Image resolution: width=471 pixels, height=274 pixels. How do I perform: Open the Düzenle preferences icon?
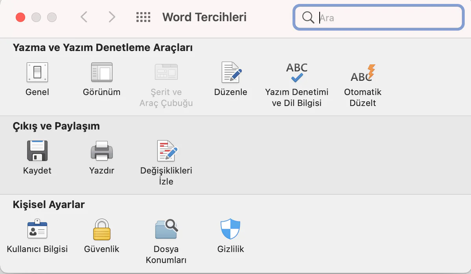pos(231,73)
